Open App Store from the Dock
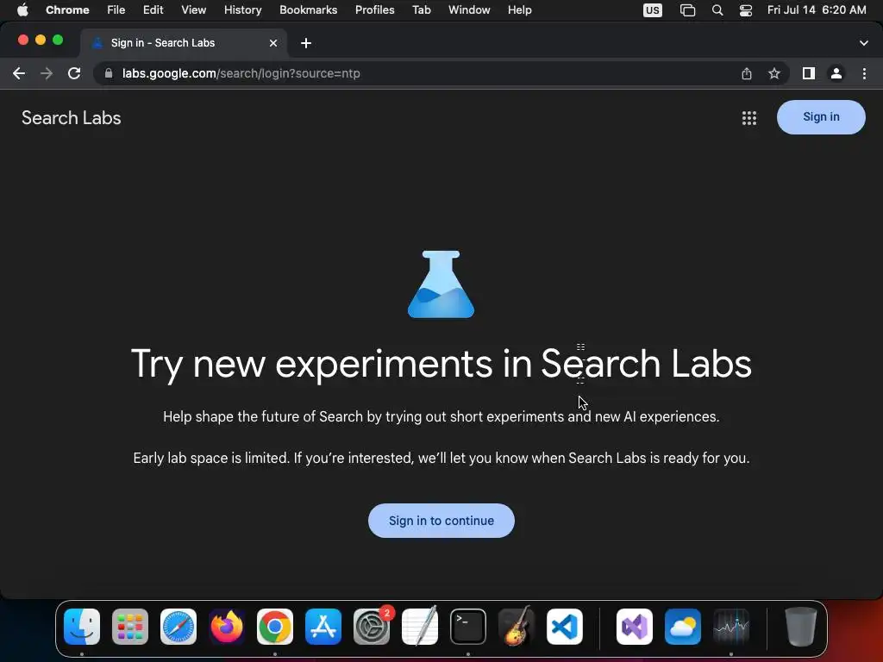The height and width of the screenshot is (662, 883). pos(323,627)
